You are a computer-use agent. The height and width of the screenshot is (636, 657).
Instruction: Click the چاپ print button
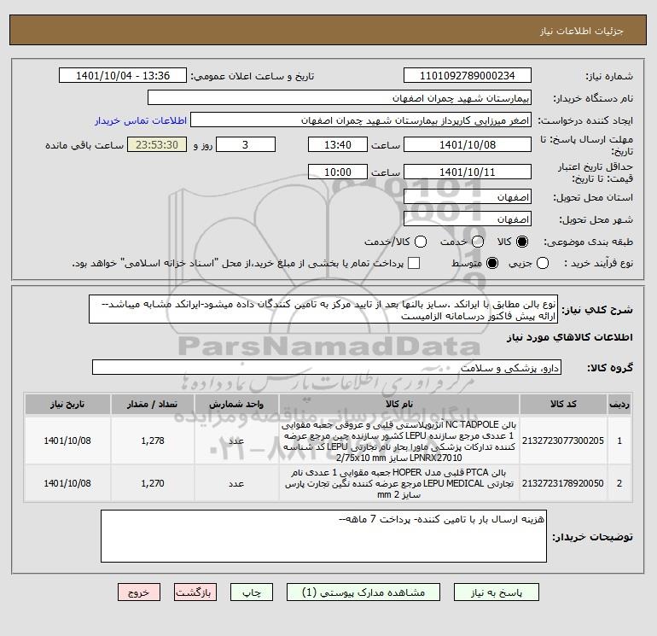252,592
